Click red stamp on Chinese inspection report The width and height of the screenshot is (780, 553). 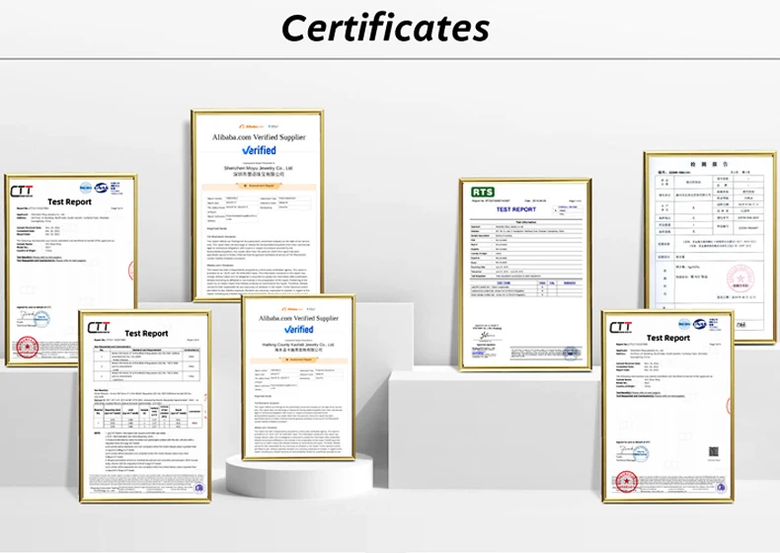(x=741, y=278)
